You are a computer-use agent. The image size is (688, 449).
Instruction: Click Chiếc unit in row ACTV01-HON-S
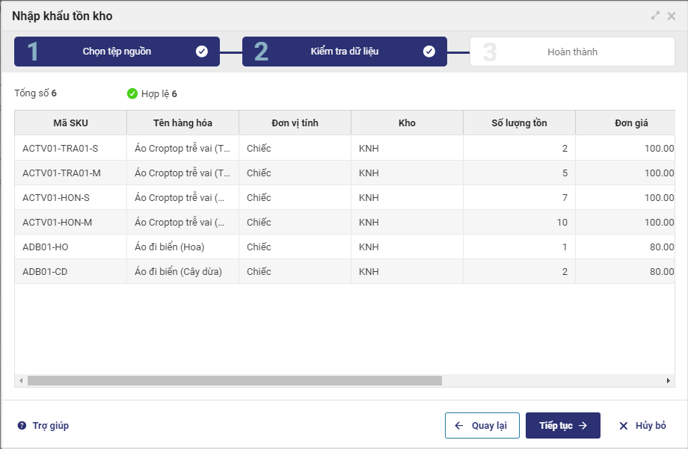[x=259, y=198]
